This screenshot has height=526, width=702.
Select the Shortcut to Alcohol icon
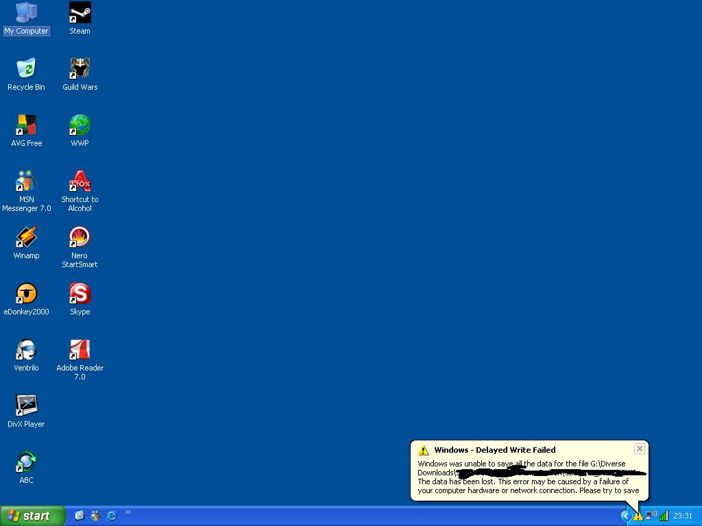(80, 191)
